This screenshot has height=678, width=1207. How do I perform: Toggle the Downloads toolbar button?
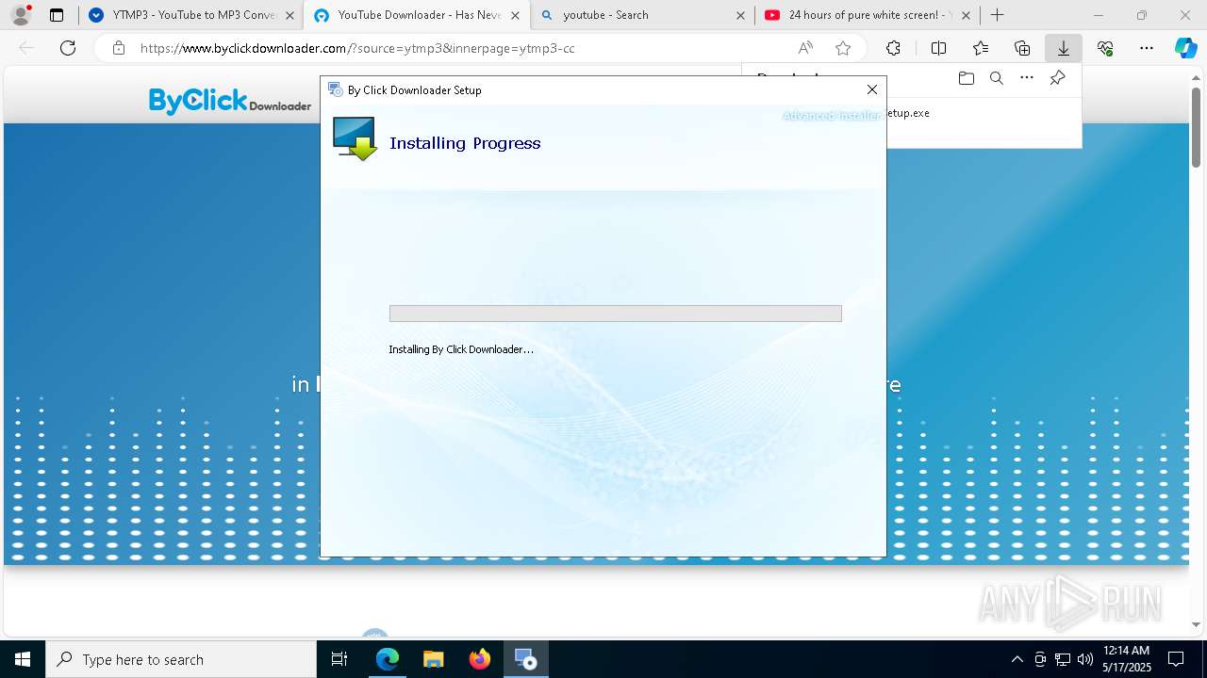[x=1064, y=48]
